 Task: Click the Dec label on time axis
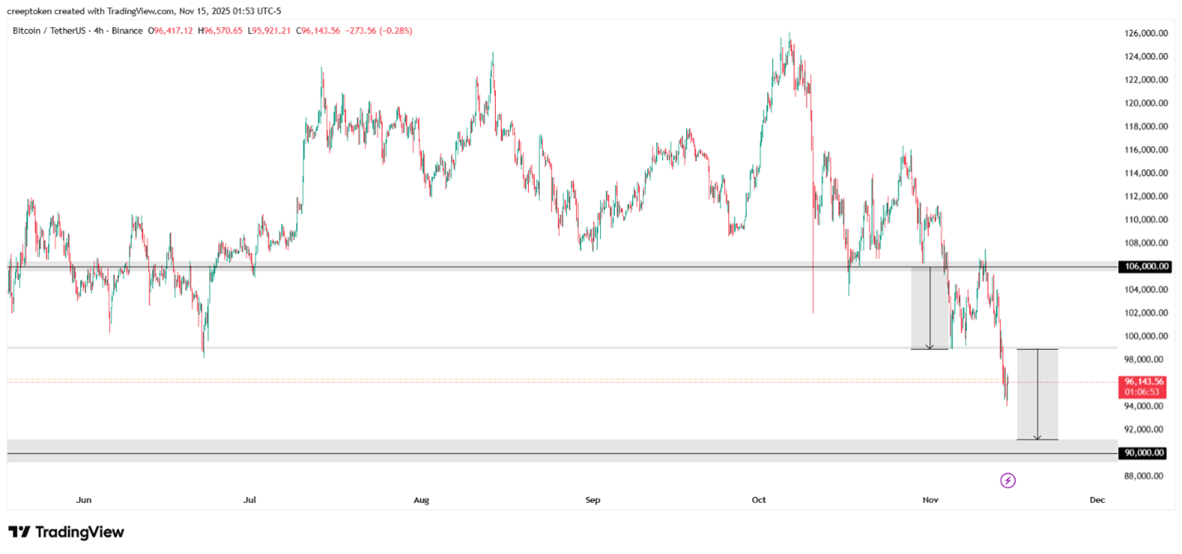tap(1097, 500)
